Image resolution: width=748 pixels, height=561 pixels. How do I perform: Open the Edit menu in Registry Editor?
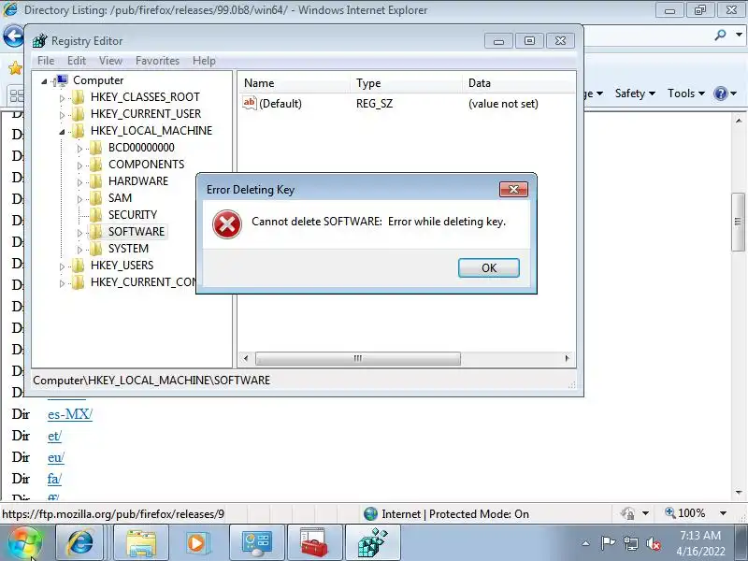pos(77,61)
